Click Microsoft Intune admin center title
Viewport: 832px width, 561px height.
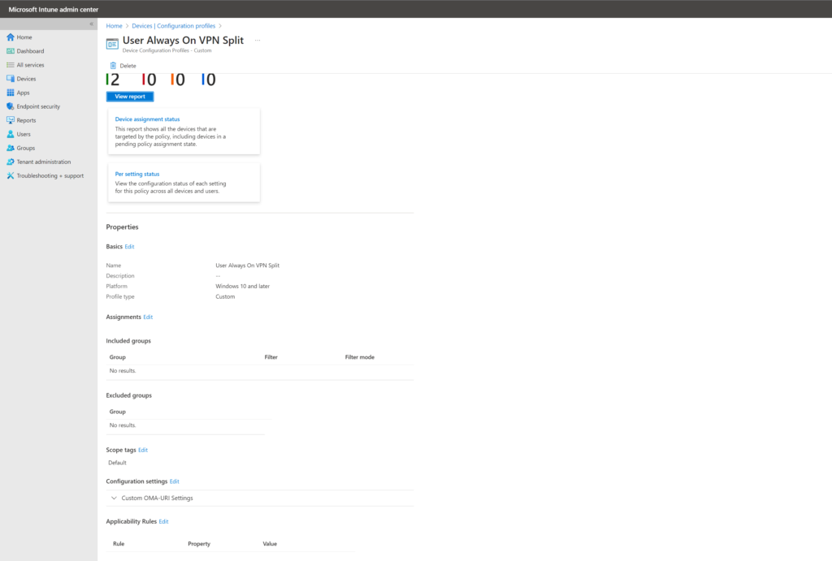pyautogui.click(x=54, y=10)
